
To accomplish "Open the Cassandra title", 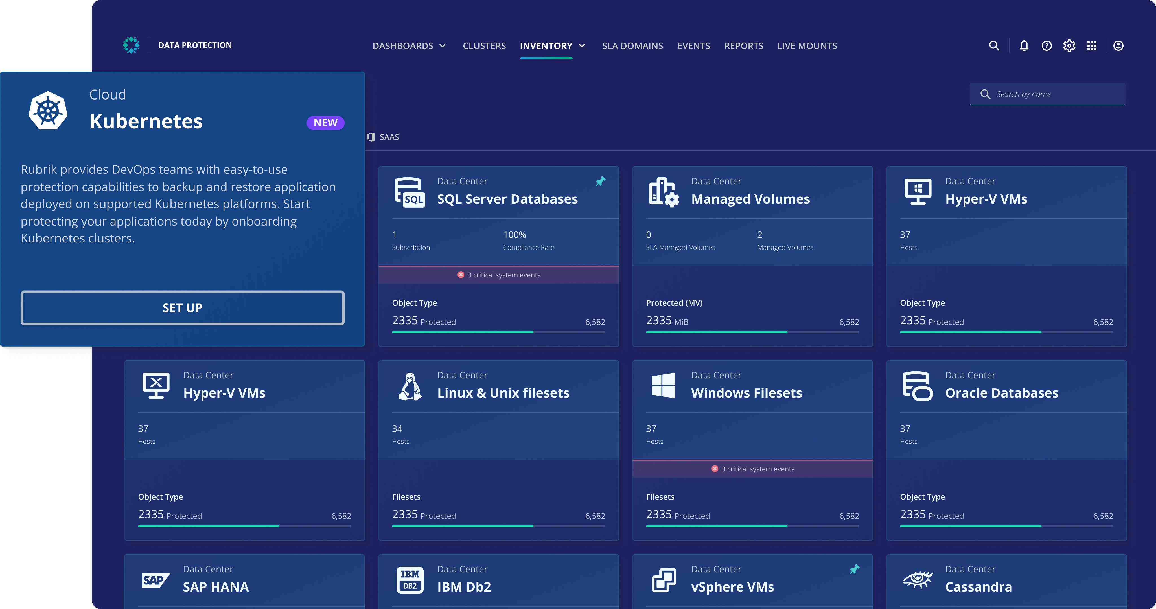I will tap(978, 586).
